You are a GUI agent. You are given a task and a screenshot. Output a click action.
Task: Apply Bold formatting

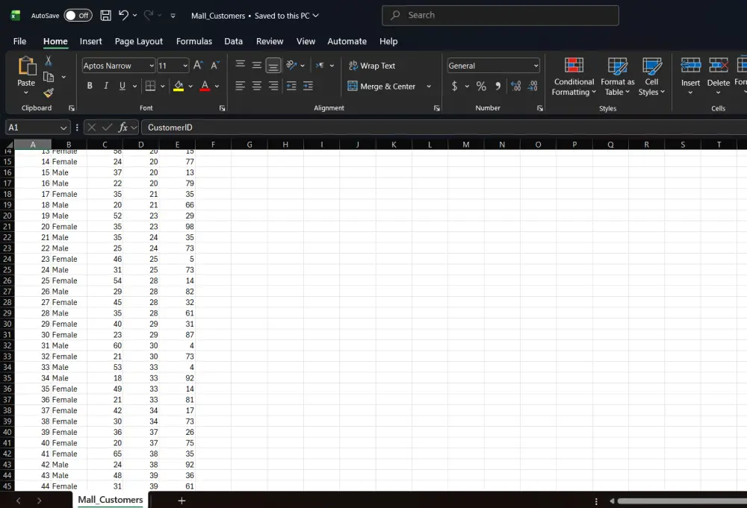pos(90,86)
